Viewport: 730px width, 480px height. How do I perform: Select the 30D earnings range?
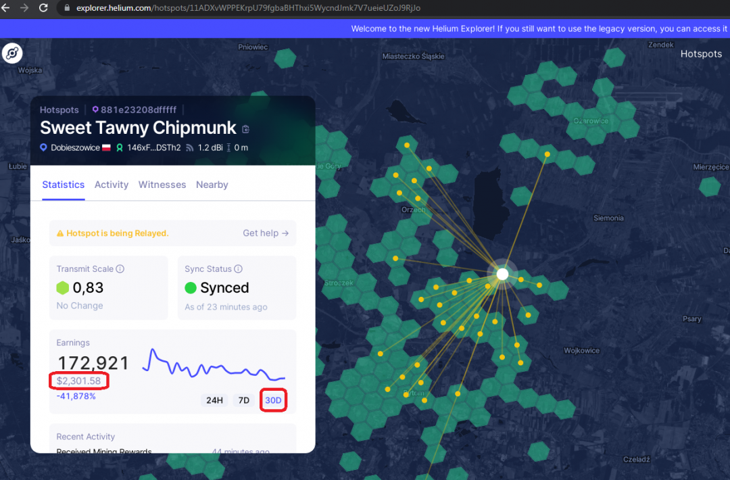(x=273, y=400)
